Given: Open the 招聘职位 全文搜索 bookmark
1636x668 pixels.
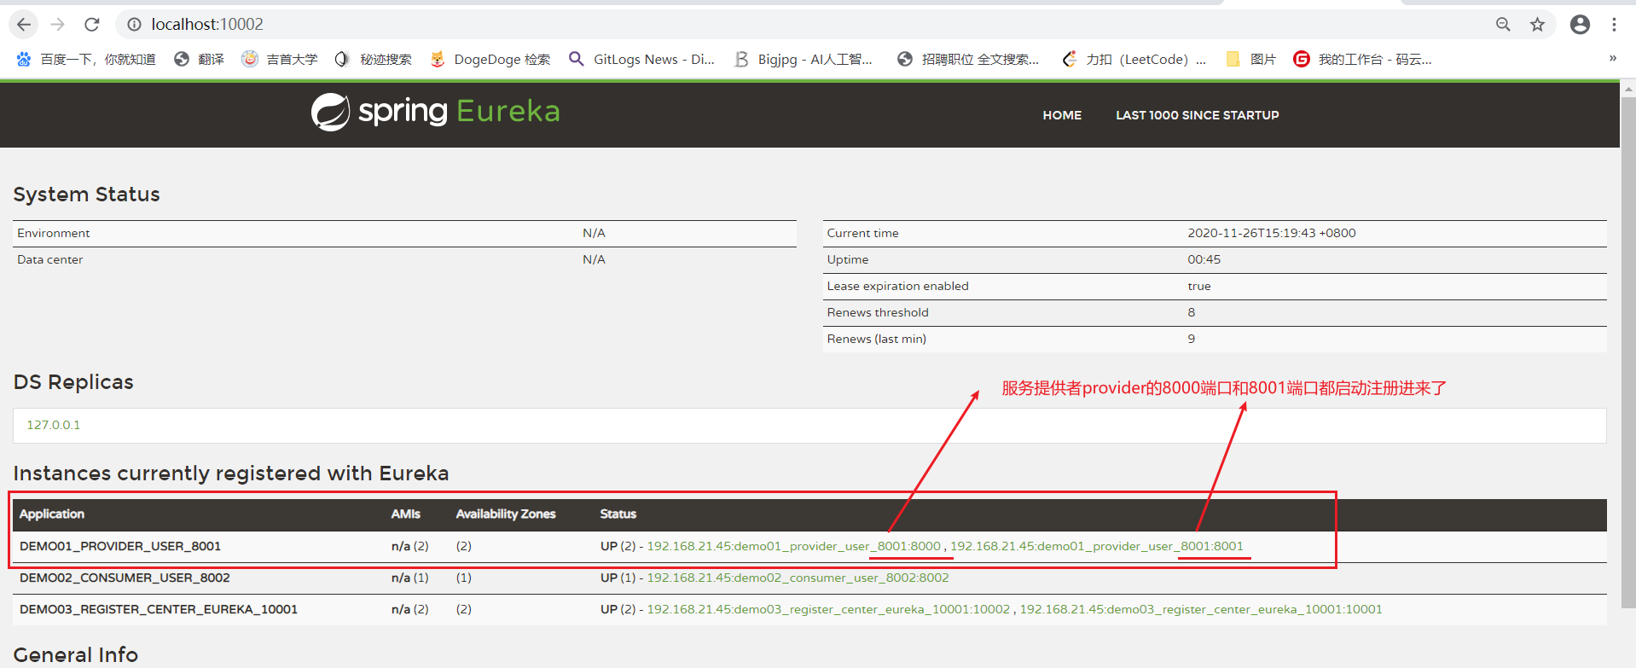Looking at the screenshot, I should (968, 59).
